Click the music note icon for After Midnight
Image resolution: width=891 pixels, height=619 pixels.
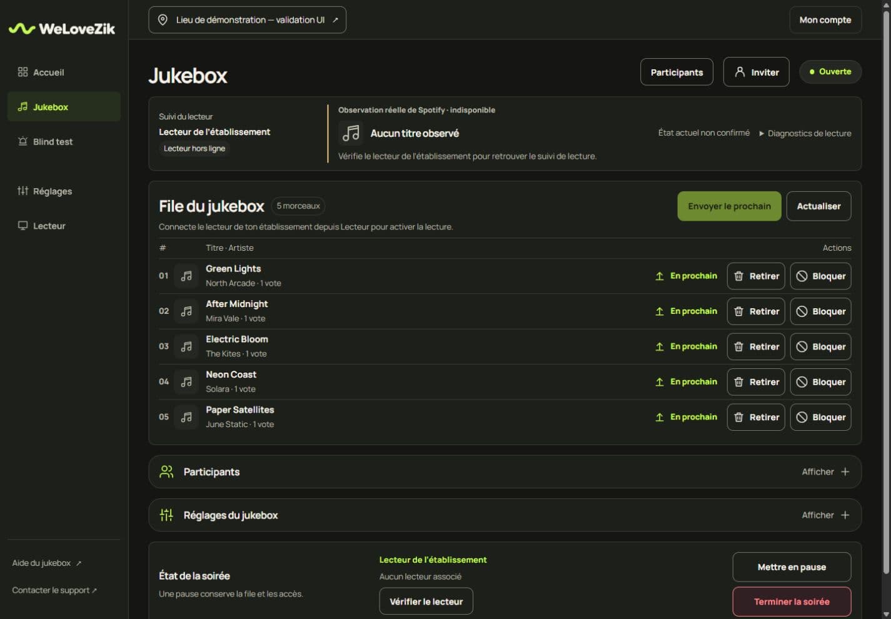186,311
